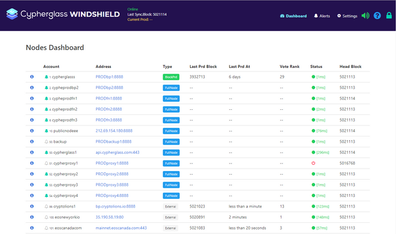Open mainnet.eoscanada.com:443 link
396x234 pixels.
[x=121, y=228]
